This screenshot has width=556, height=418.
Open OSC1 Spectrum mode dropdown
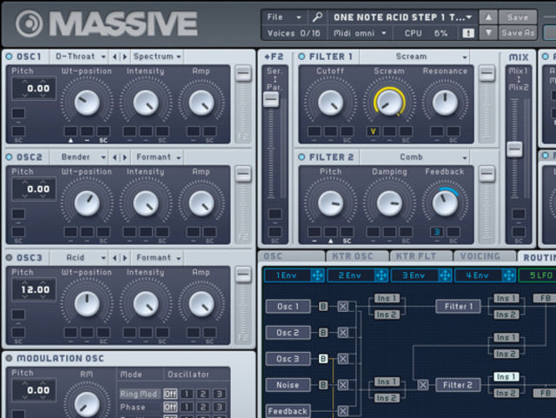click(157, 56)
